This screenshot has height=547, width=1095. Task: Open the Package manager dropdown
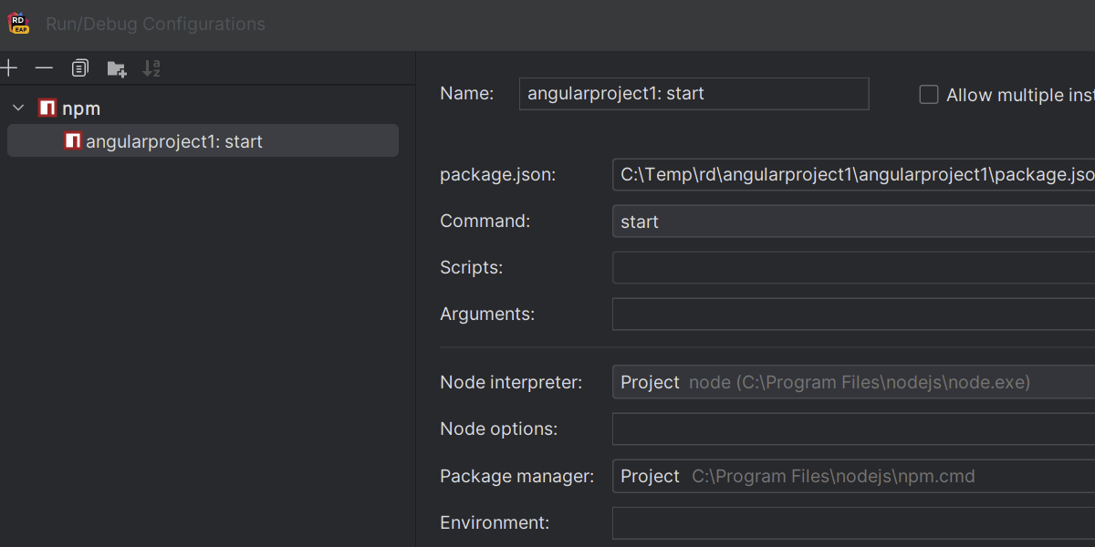click(852, 477)
